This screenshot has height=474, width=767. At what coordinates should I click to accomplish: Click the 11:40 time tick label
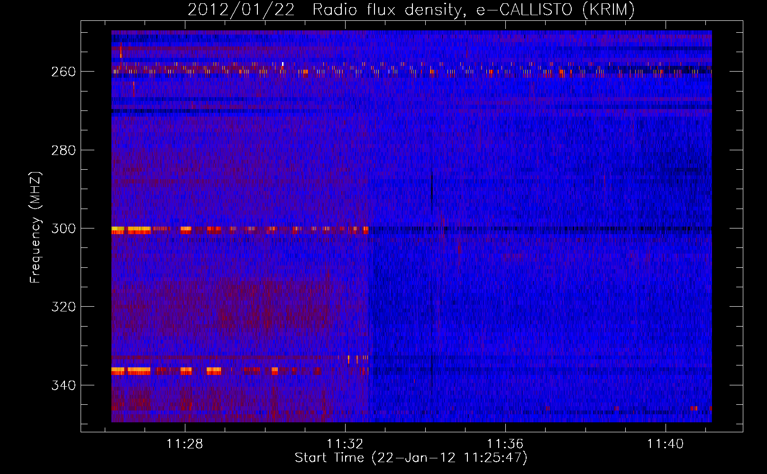(x=666, y=444)
